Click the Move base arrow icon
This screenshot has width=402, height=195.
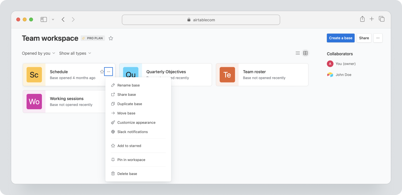coord(113,113)
